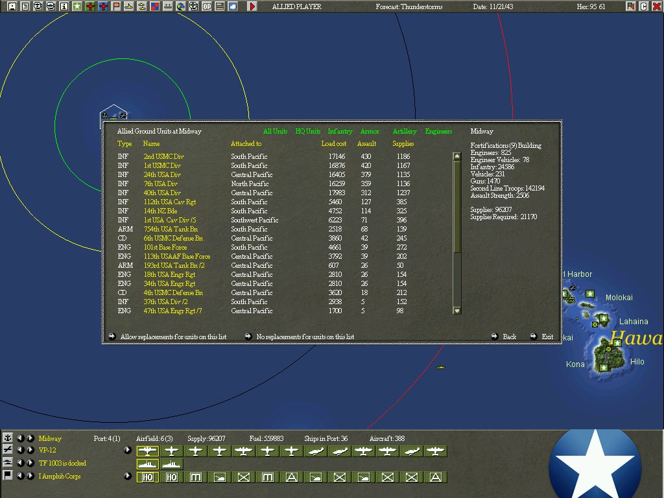Click the globe icon in top toolbar
This screenshot has width=664, height=498.
coord(181,6)
